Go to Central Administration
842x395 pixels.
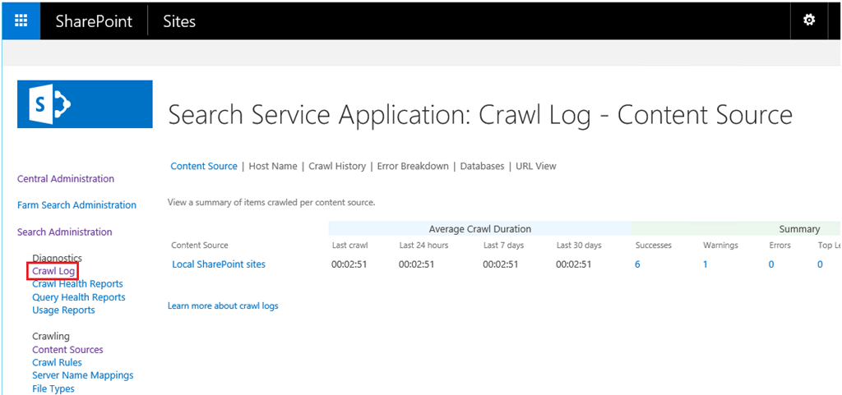click(x=66, y=179)
